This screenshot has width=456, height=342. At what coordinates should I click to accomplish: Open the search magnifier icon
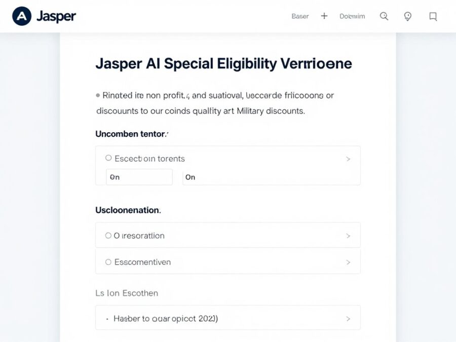[x=384, y=16]
